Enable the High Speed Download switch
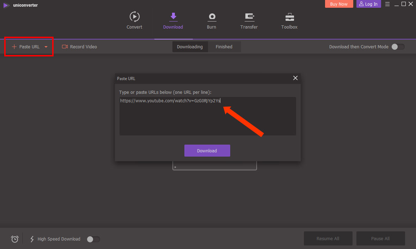Viewport: 416px width, 249px height. pyautogui.click(x=93, y=239)
